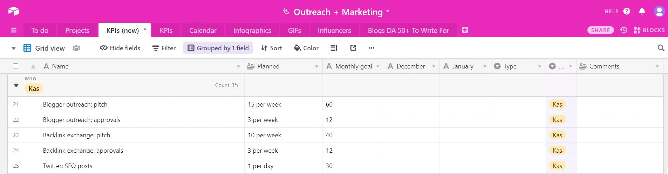Open the row height icon

coord(334,48)
